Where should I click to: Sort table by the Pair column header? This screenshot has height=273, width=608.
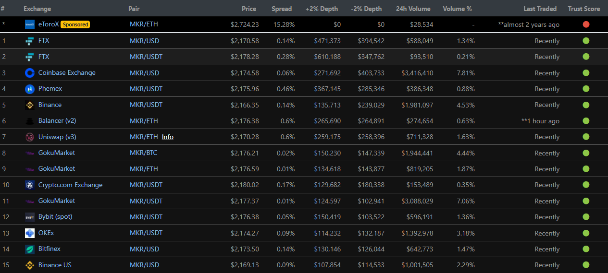click(134, 9)
